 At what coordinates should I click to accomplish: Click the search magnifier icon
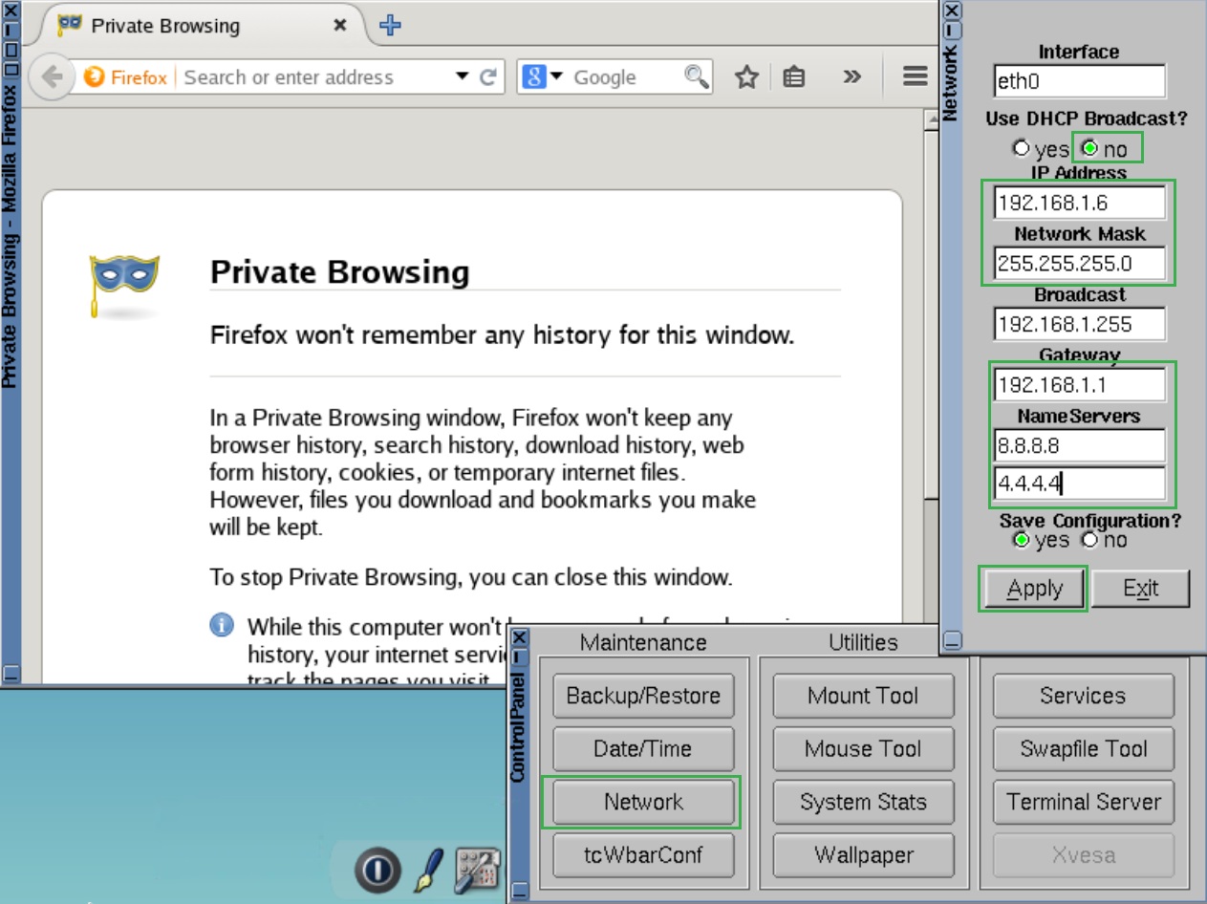[x=697, y=76]
